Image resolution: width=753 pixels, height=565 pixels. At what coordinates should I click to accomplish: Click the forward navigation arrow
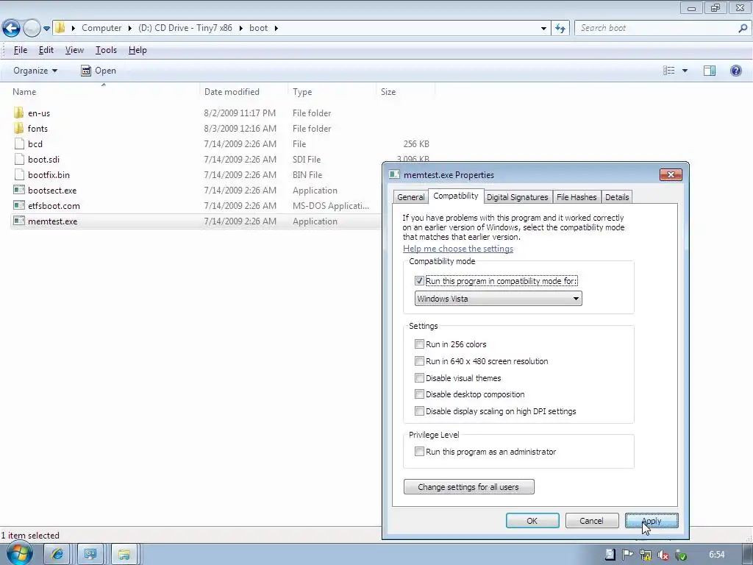click(32, 29)
